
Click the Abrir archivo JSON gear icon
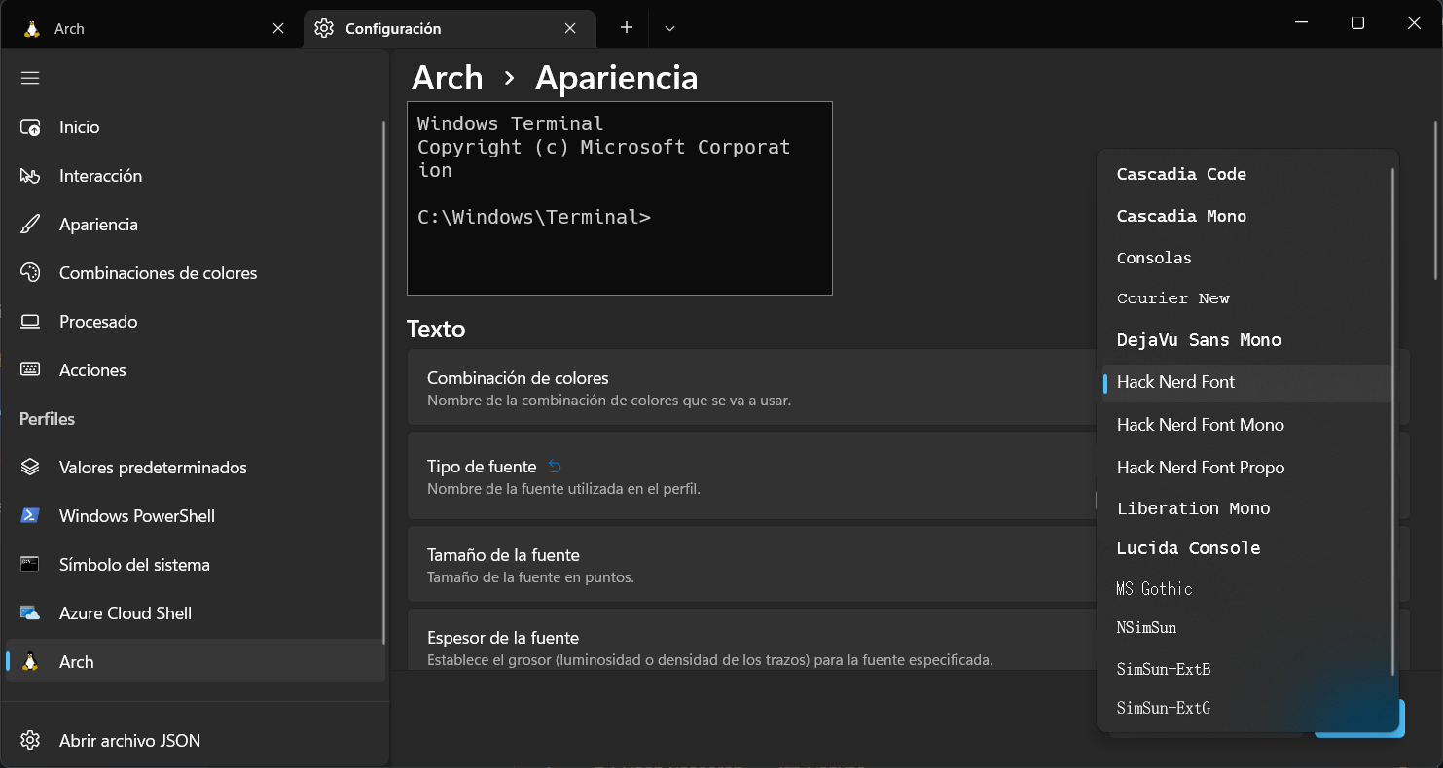coord(30,740)
